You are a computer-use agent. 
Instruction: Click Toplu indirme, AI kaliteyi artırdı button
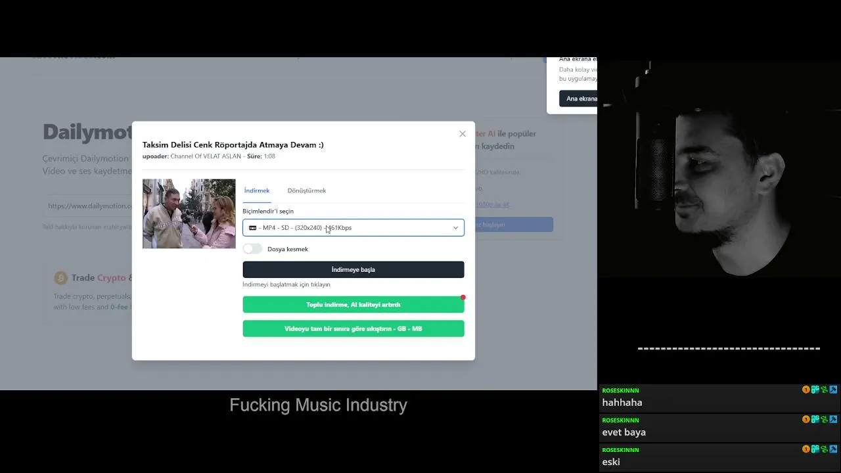pos(353,305)
